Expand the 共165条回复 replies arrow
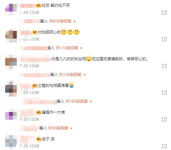The image size is (171, 150). [x=91, y=102]
